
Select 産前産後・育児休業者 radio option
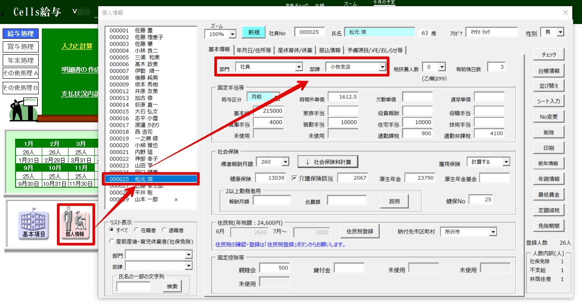coord(112,241)
